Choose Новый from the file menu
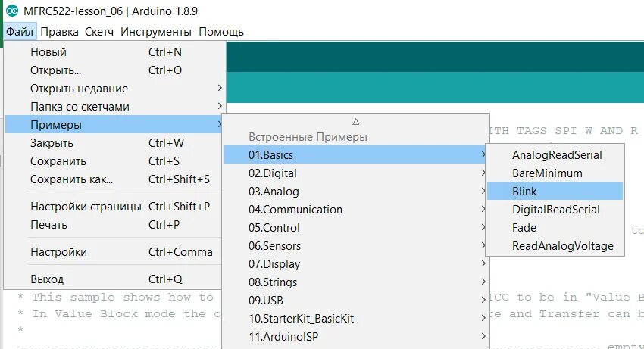This screenshot has width=644, height=349. pyautogui.click(x=114, y=52)
